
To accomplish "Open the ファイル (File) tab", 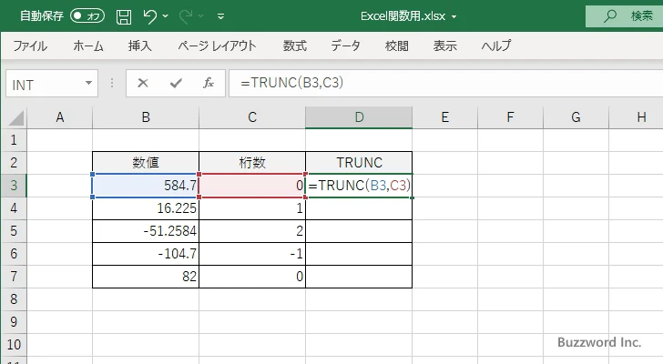I will [30, 45].
